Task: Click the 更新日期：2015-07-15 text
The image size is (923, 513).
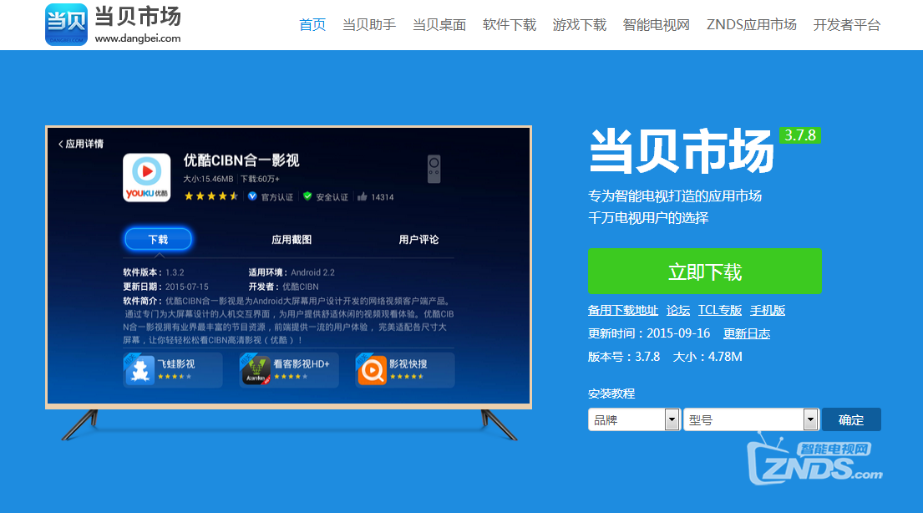Action: [165, 287]
